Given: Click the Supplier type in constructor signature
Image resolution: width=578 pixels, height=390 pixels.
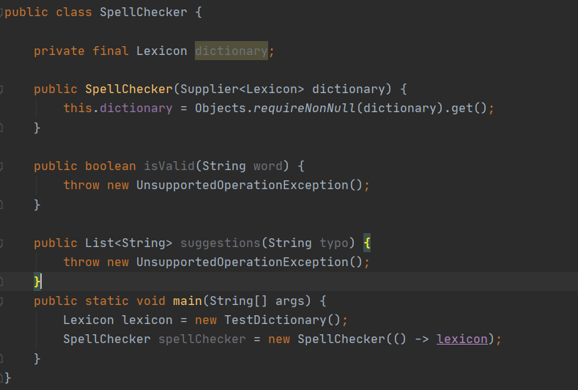Looking at the screenshot, I should pyautogui.click(x=209, y=89).
